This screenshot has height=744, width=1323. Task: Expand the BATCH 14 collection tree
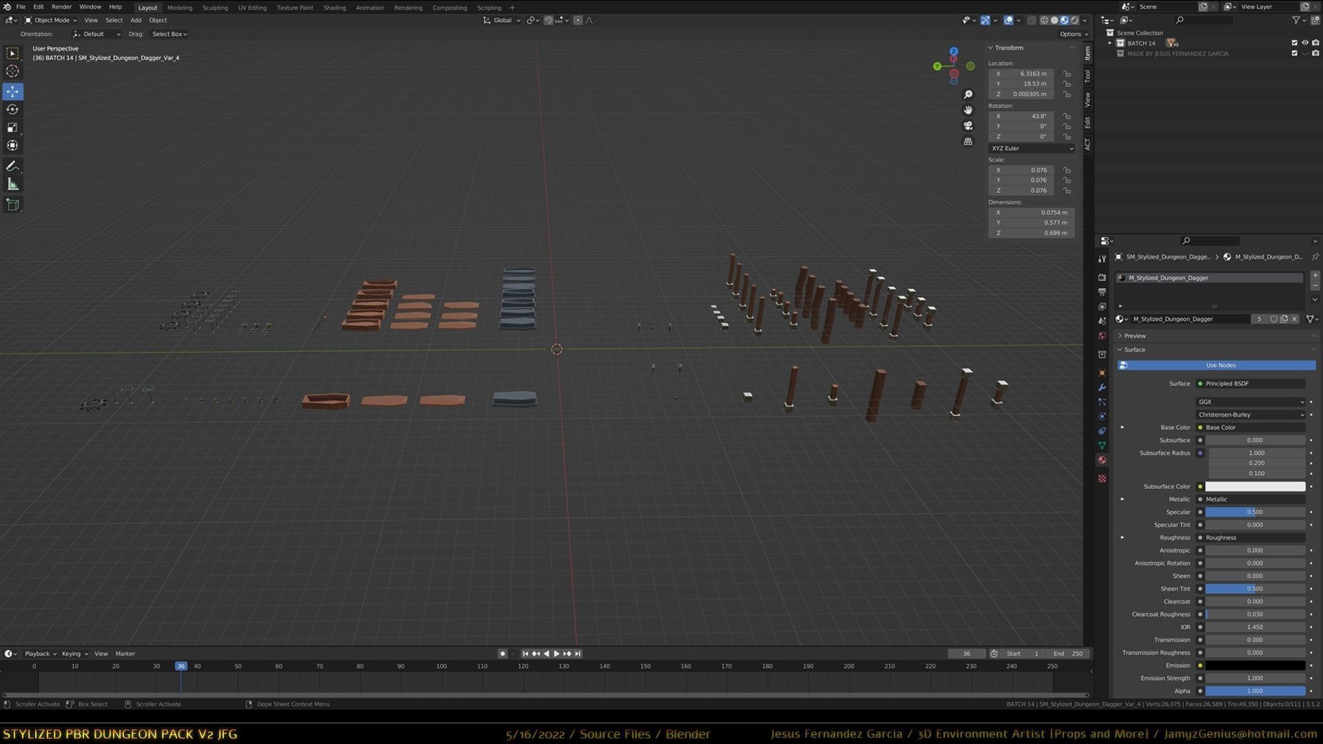[x=1110, y=43]
